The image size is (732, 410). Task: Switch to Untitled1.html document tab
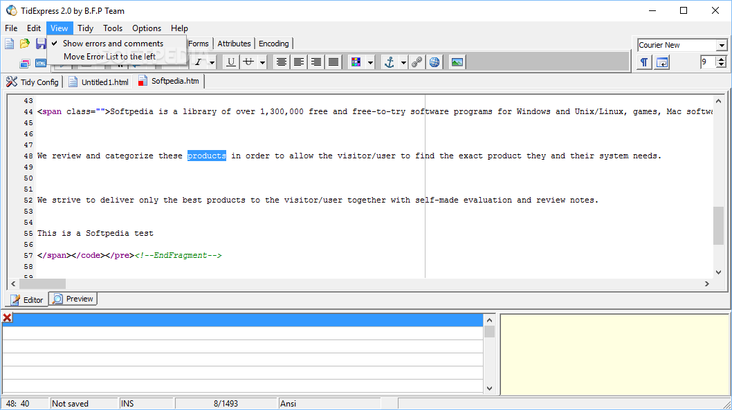98,82
